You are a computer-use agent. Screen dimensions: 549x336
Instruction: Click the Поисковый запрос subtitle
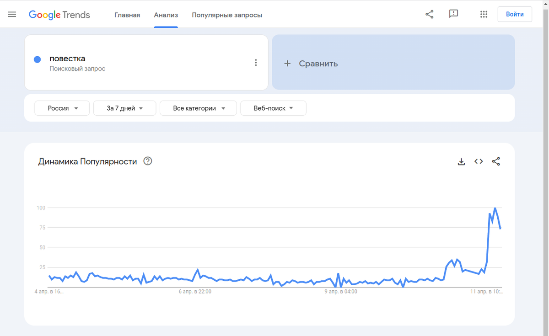point(77,69)
